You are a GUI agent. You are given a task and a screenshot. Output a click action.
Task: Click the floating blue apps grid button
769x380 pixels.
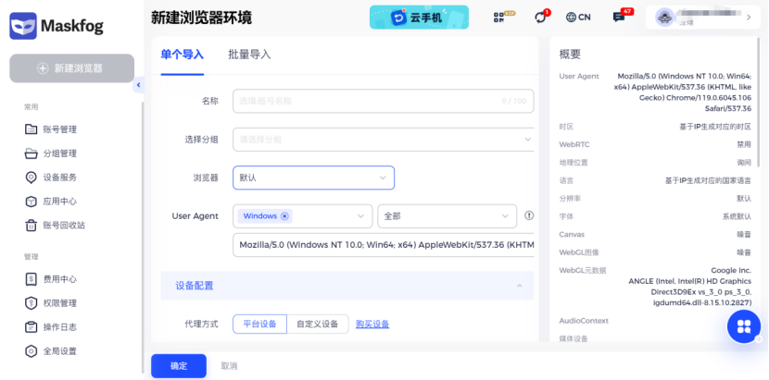pyautogui.click(x=743, y=325)
